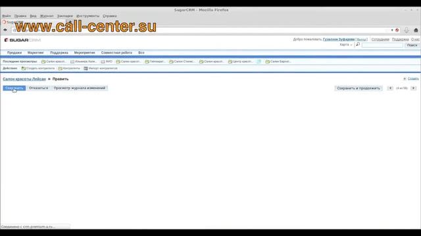Click the Импорт контрагентов icon
Screen dimensions: 421x236
86,68
